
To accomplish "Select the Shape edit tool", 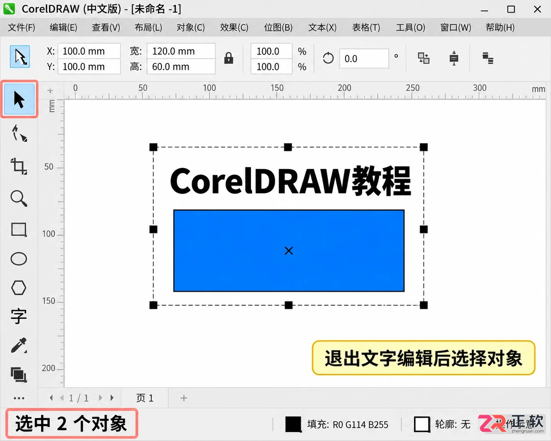I will click(19, 133).
